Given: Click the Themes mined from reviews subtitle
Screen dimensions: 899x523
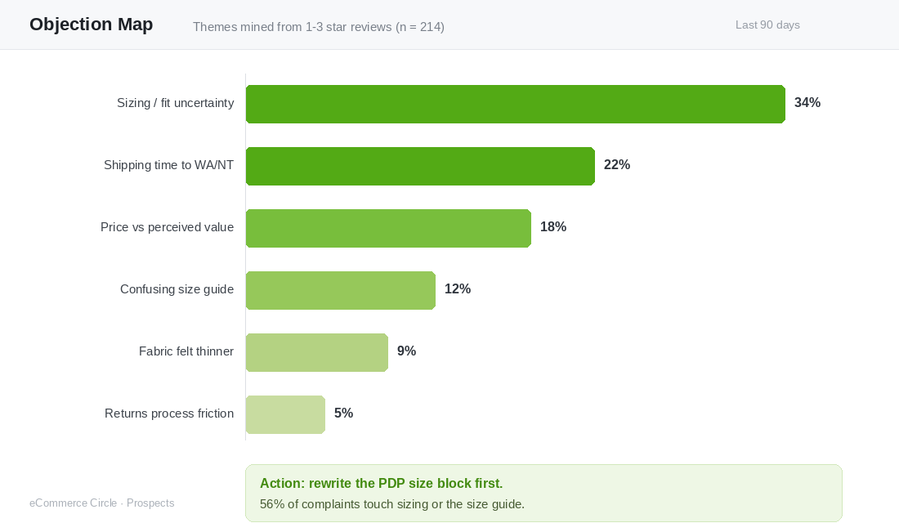Looking at the screenshot, I should 319,27.
